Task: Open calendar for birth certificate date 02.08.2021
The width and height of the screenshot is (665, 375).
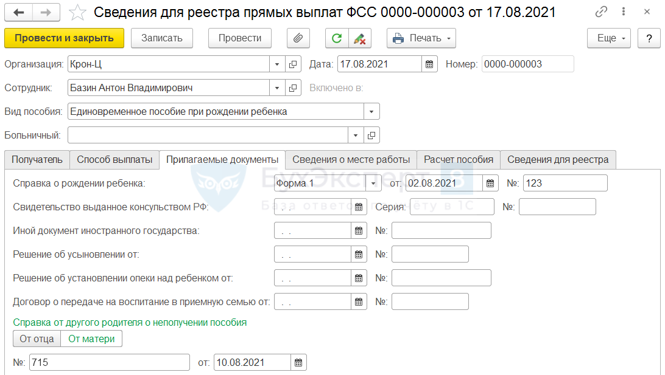Action: [x=490, y=184]
